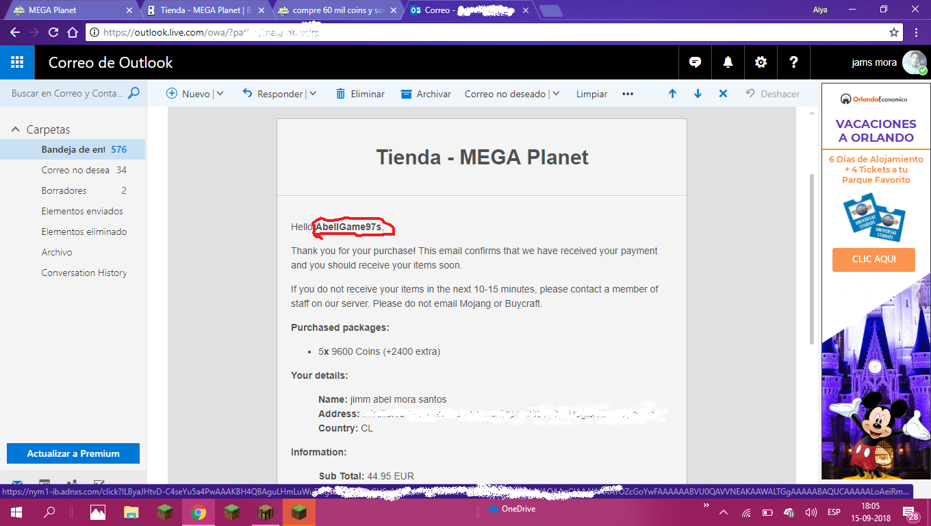The image size is (931, 526).
Task: Open a new browser tab
Action: (550, 10)
